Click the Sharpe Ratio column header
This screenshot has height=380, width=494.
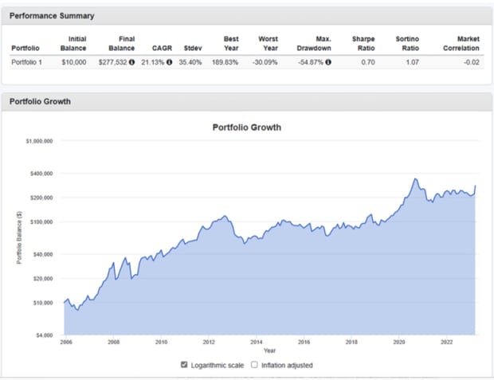click(x=363, y=44)
